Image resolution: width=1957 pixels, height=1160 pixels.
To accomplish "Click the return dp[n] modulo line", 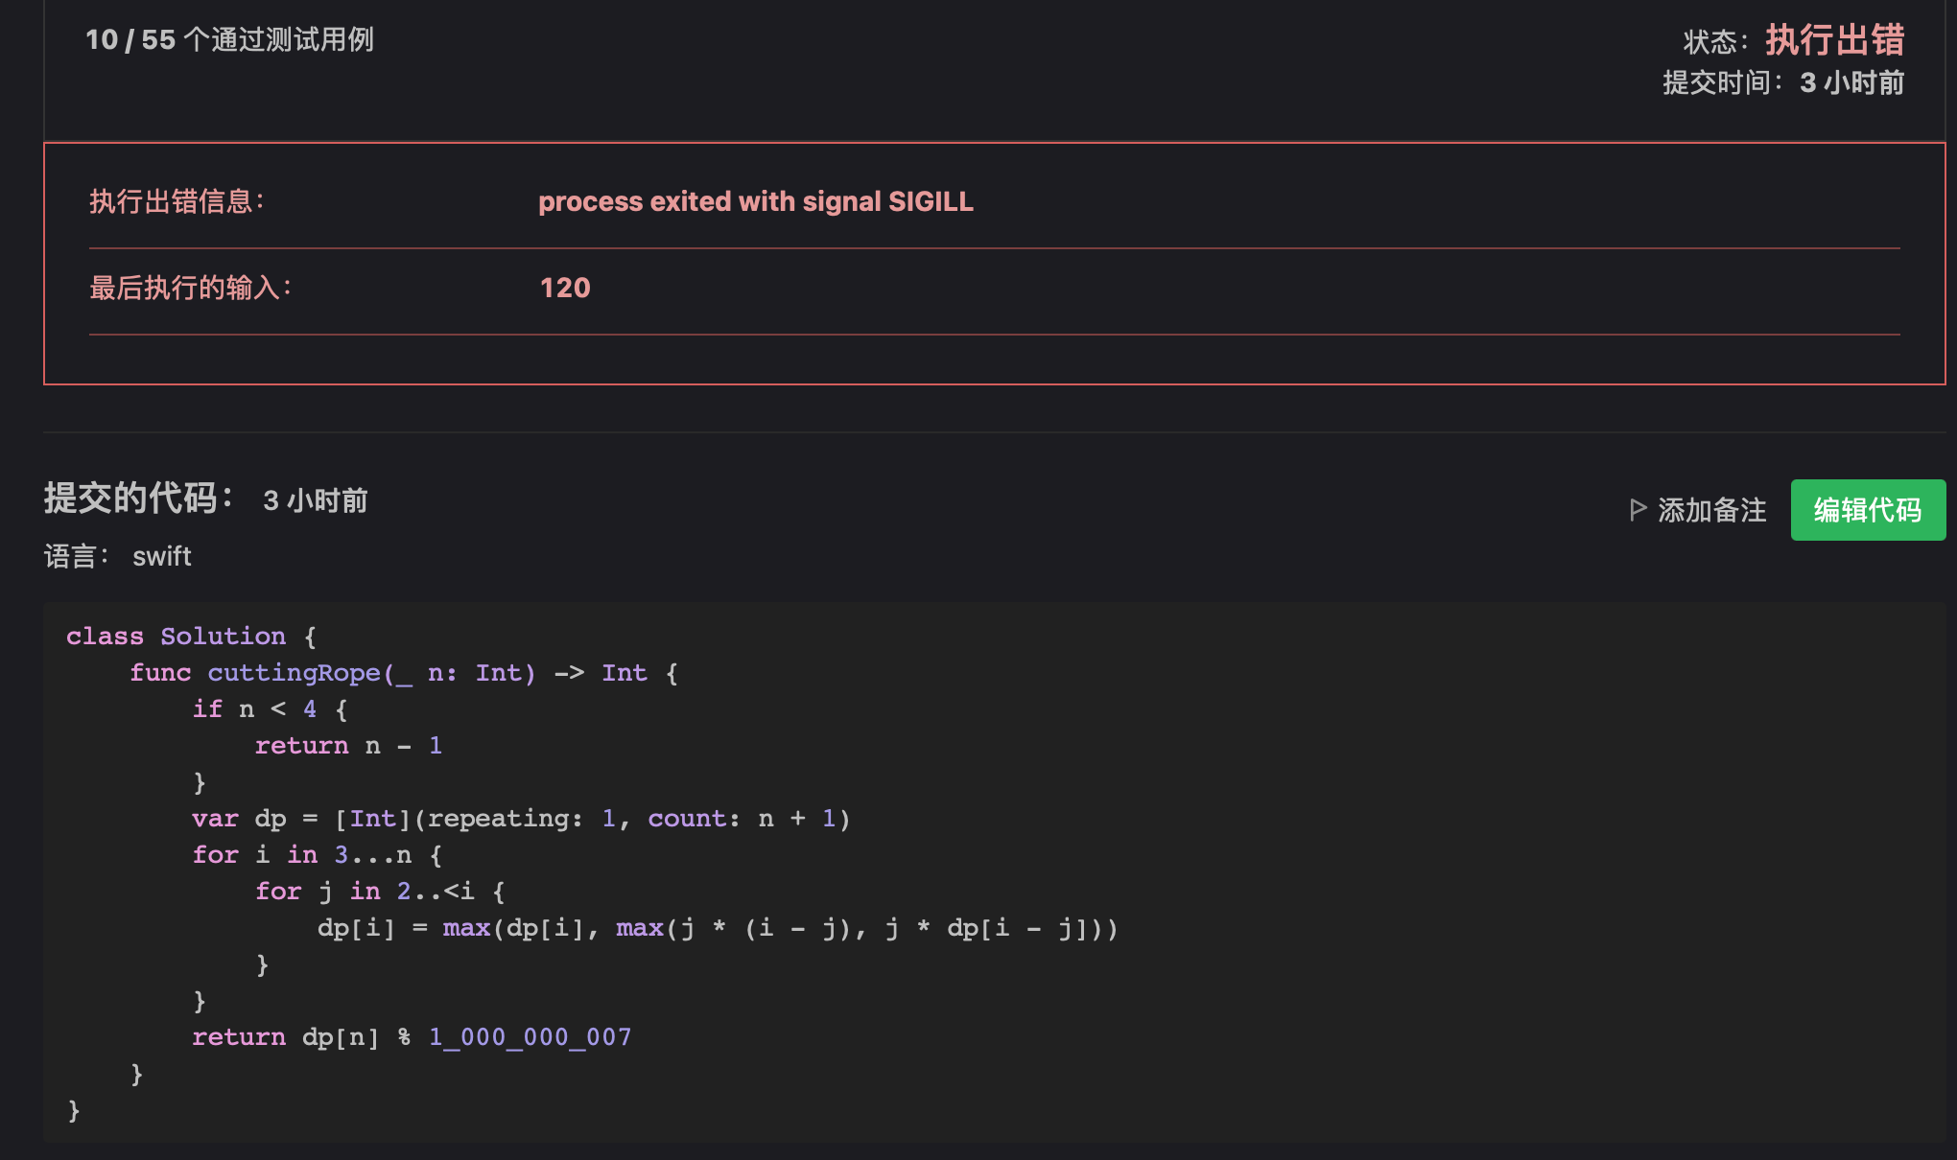I will click(x=412, y=1037).
